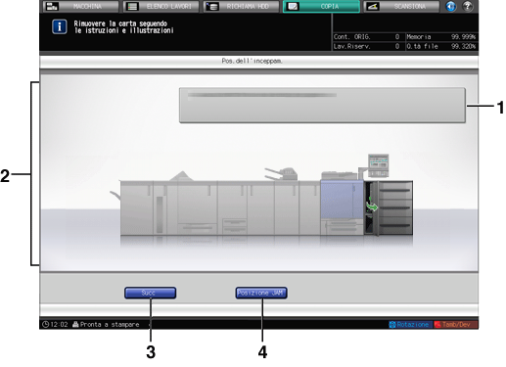The image size is (506, 367).
Task: Click the Tamb/Dev status indicator
Action: click(455, 324)
